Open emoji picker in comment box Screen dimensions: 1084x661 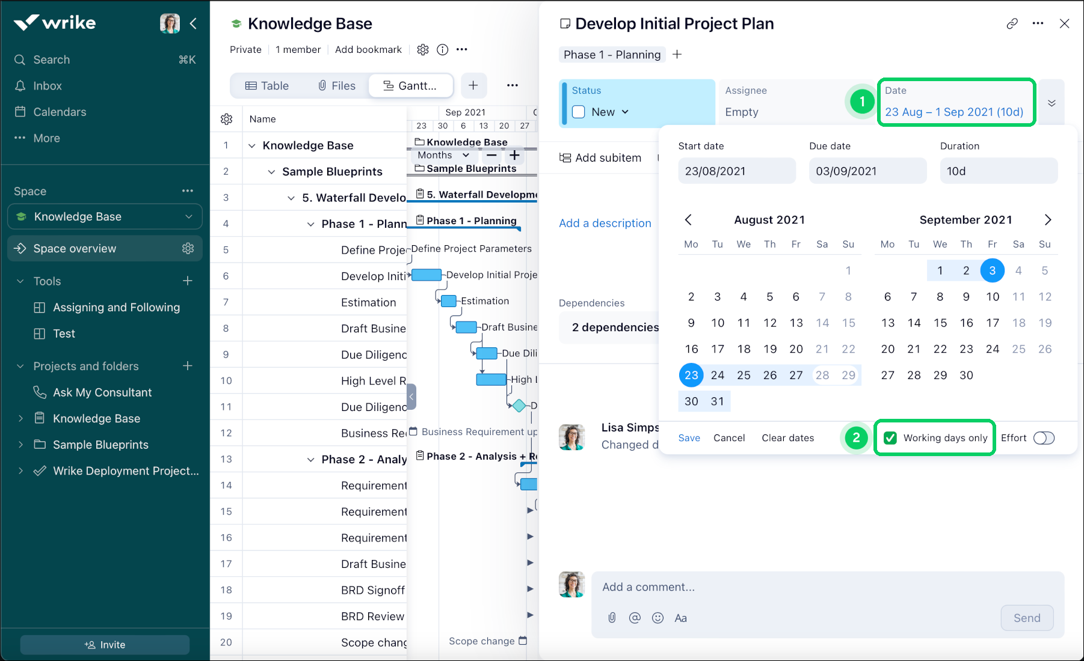pyautogui.click(x=658, y=618)
